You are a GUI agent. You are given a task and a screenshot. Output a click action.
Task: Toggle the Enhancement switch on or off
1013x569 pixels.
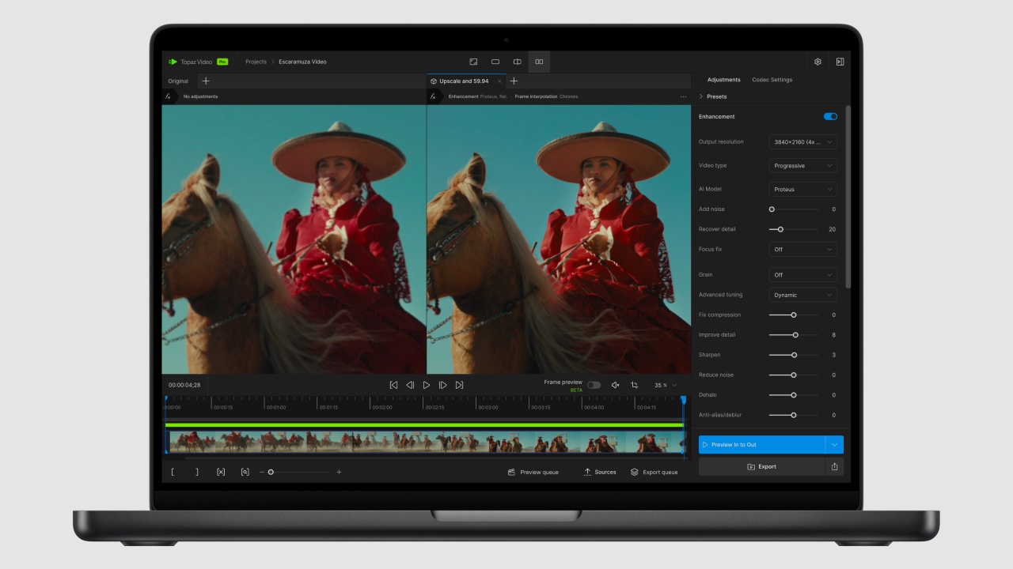829,116
